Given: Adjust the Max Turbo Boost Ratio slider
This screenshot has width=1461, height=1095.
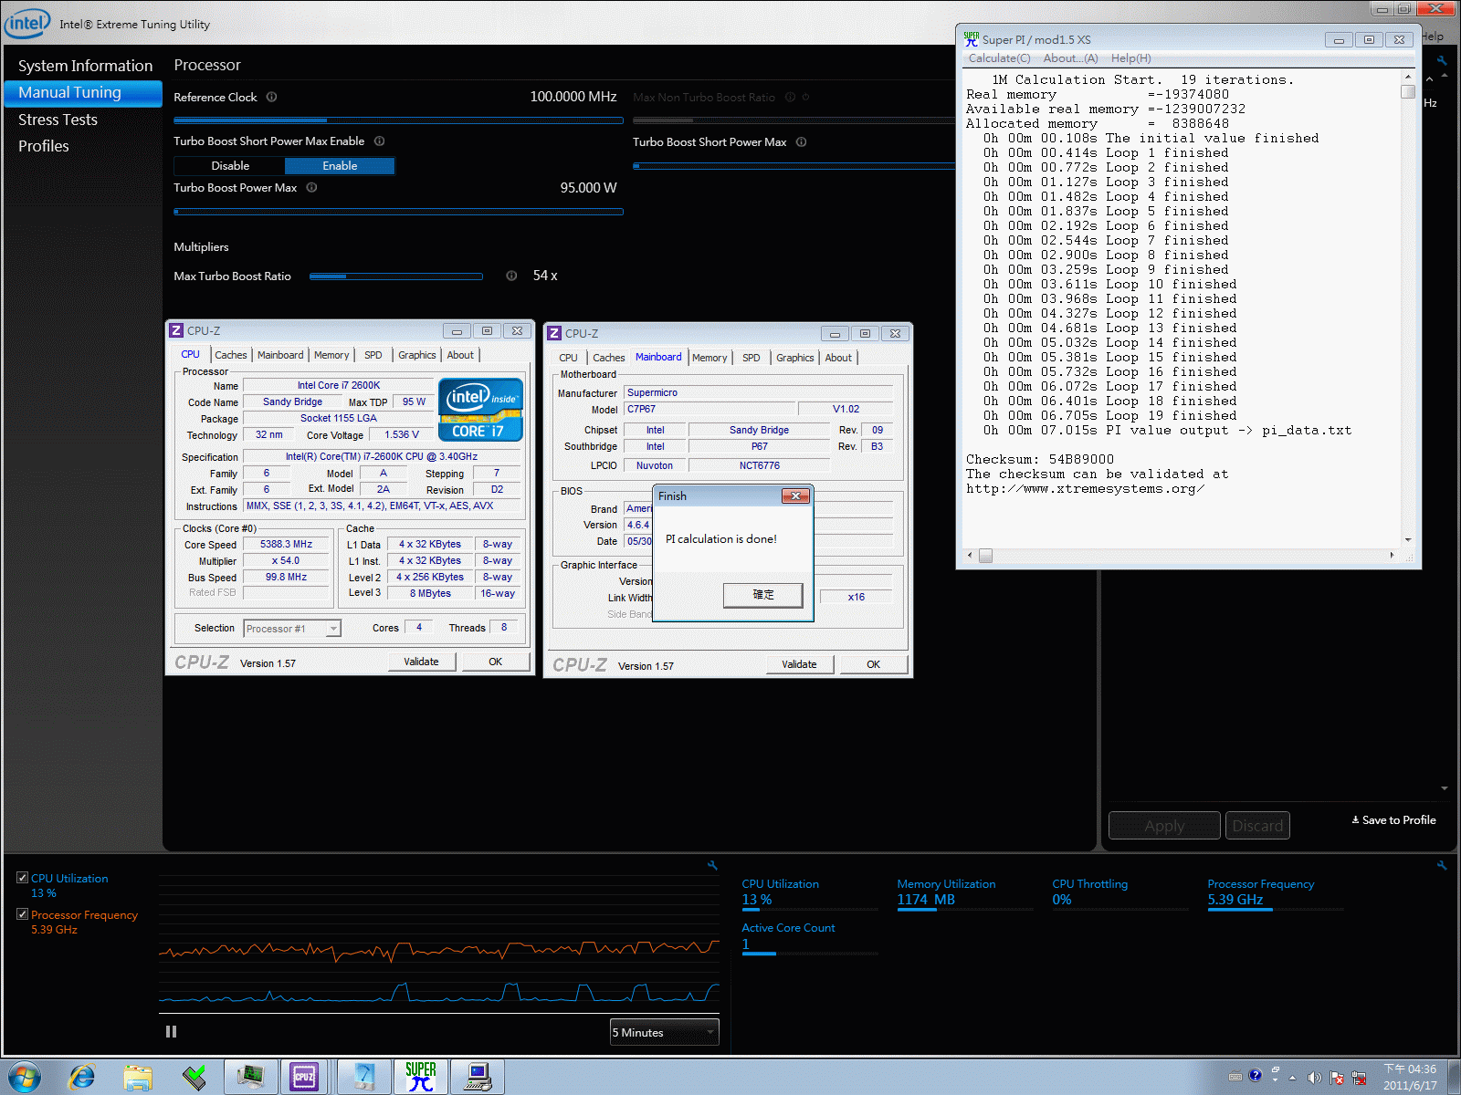Looking at the screenshot, I should pyautogui.click(x=347, y=276).
